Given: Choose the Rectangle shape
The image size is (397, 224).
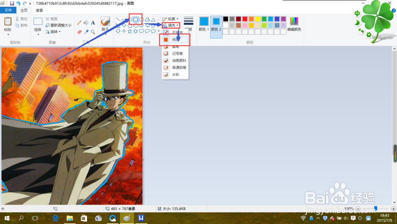Looking at the screenshot, I should tap(135, 19).
